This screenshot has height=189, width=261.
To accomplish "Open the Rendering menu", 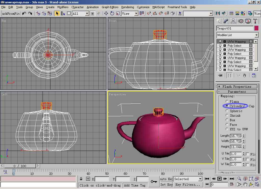I will [127, 7].
